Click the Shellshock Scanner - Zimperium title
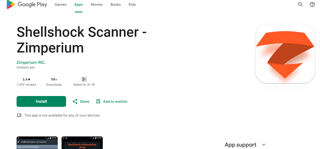The height and width of the screenshot is (149, 320). pyautogui.click(x=82, y=40)
